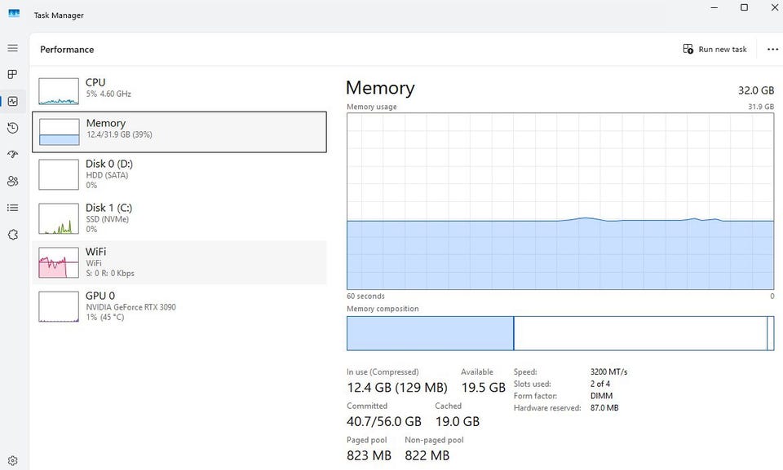Click NVIDIA GeForce RTX 3090 text
The image size is (783, 470).
tap(130, 307)
